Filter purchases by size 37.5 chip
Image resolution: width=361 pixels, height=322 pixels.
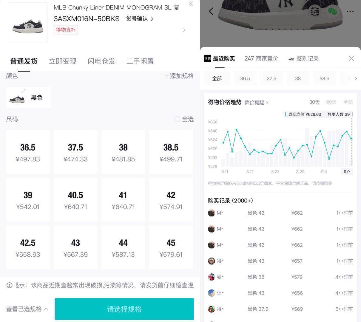click(271, 78)
